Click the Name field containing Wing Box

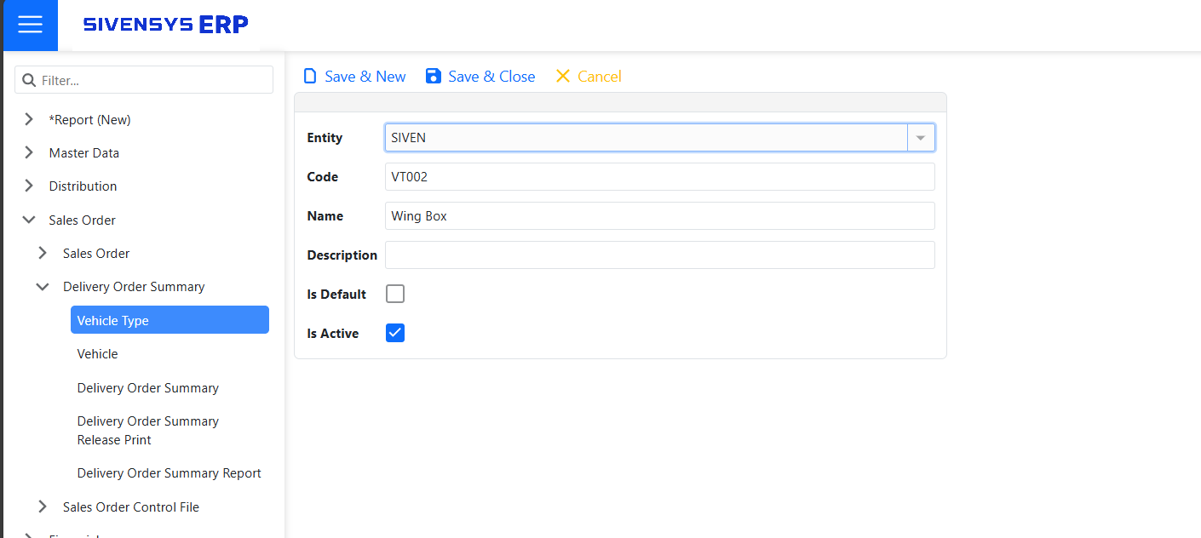(x=660, y=216)
